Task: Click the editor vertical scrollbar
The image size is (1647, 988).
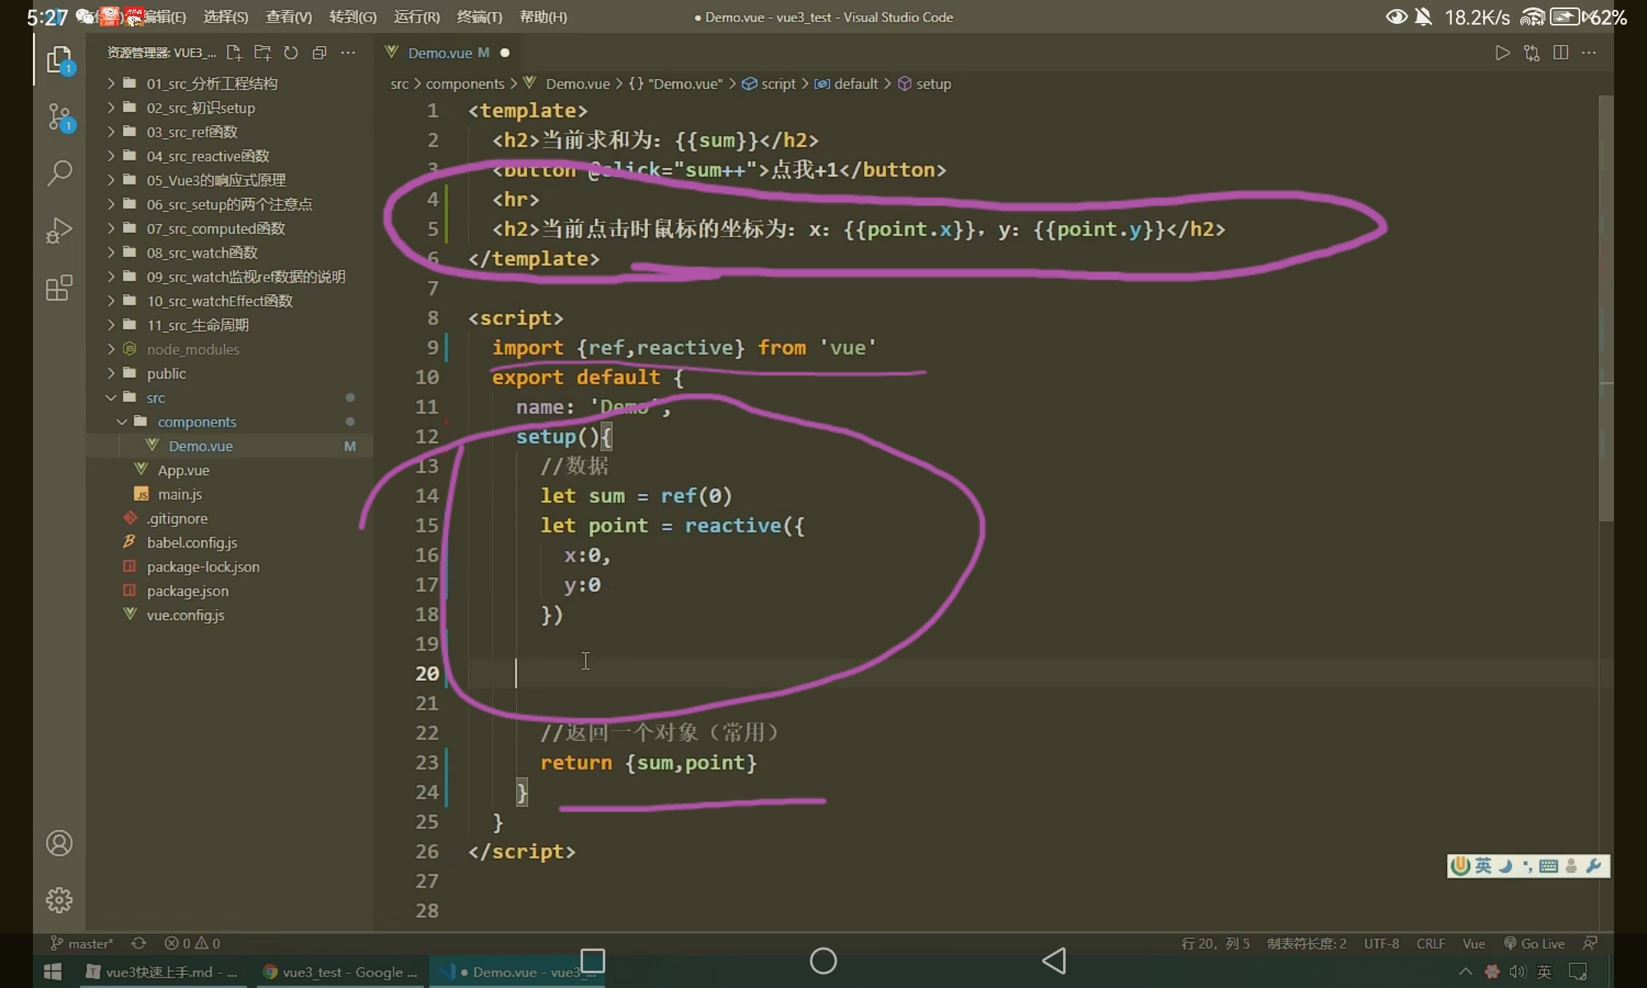Action: (x=1606, y=309)
